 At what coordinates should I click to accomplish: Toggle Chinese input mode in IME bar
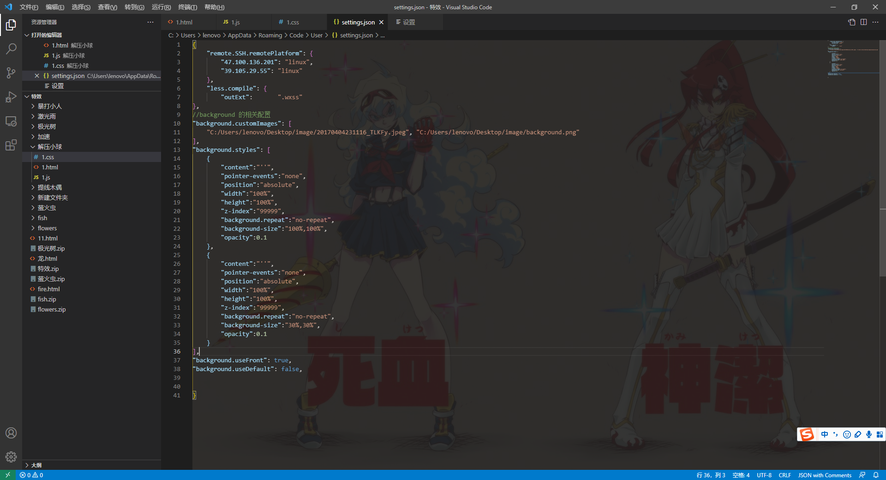coord(825,434)
